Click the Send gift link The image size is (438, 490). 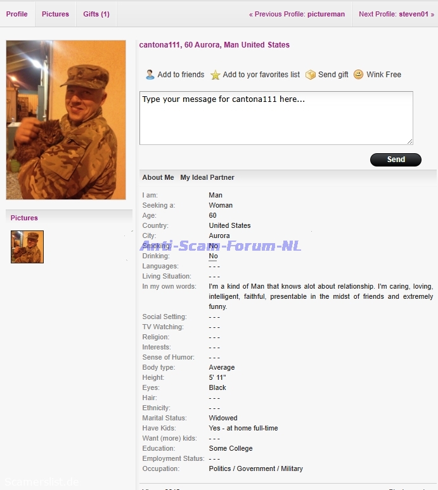coord(333,75)
